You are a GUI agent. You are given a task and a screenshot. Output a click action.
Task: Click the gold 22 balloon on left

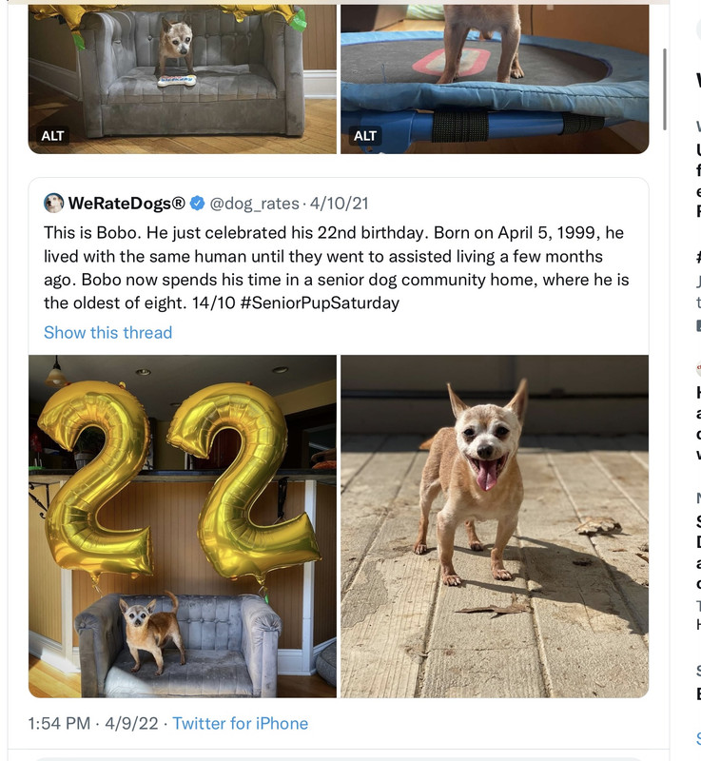95,478
